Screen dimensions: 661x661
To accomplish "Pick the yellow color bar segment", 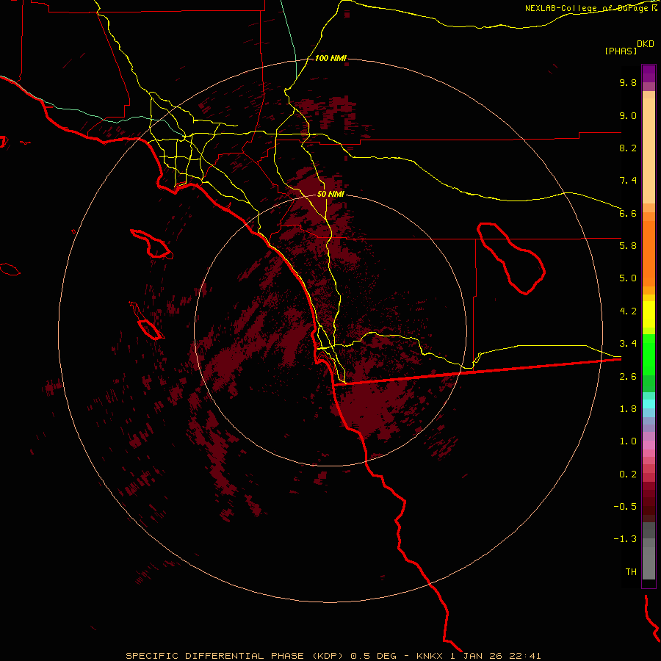I will (649, 314).
